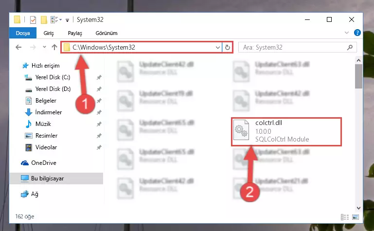
Task: Expand the ribbon with the chevron
Action: click(x=347, y=33)
